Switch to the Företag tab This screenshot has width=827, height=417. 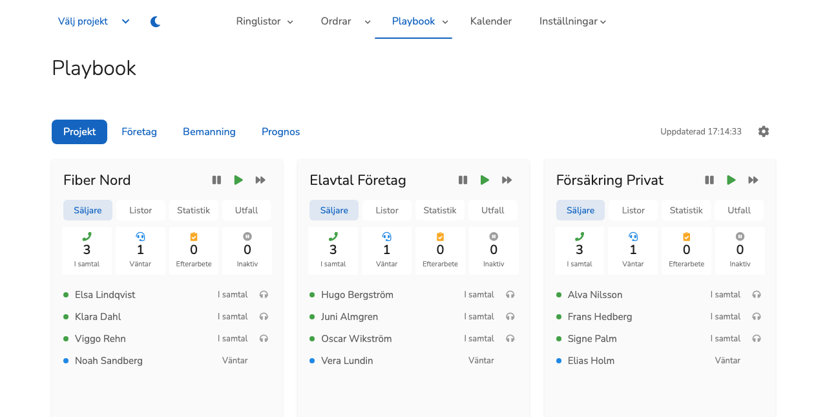pyautogui.click(x=140, y=132)
